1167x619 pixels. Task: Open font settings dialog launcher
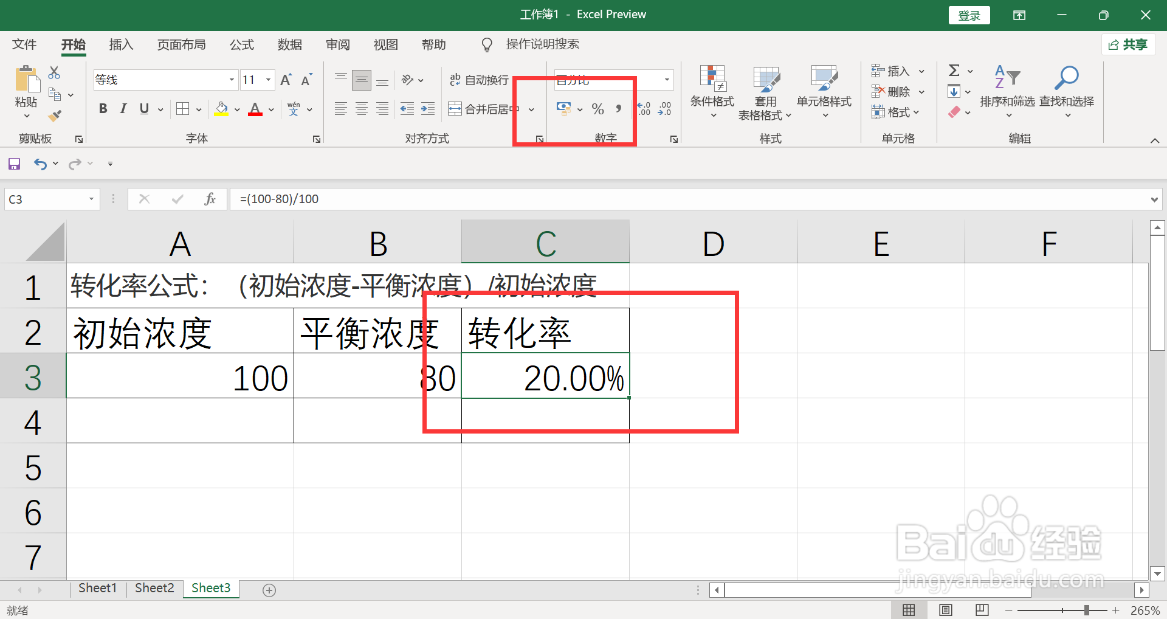[317, 139]
